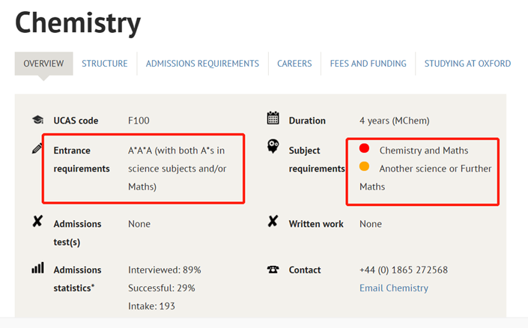Click the calendar Duration icon
This screenshot has width=528, height=328.
(273, 118)
